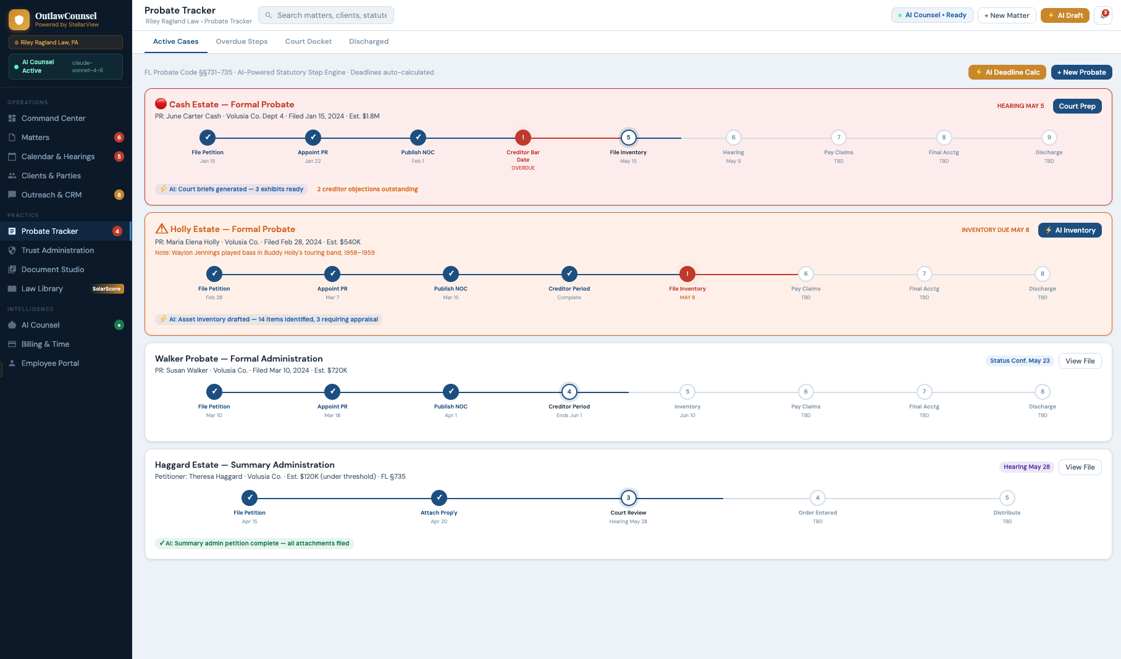Open the Riley Ragland Law firm selector
This screenshot has width=1121, height=659.
[65, 43]
